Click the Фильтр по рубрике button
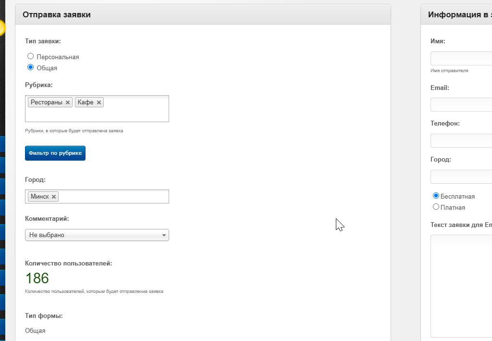492x341 pixels. (x=55, y=153)
